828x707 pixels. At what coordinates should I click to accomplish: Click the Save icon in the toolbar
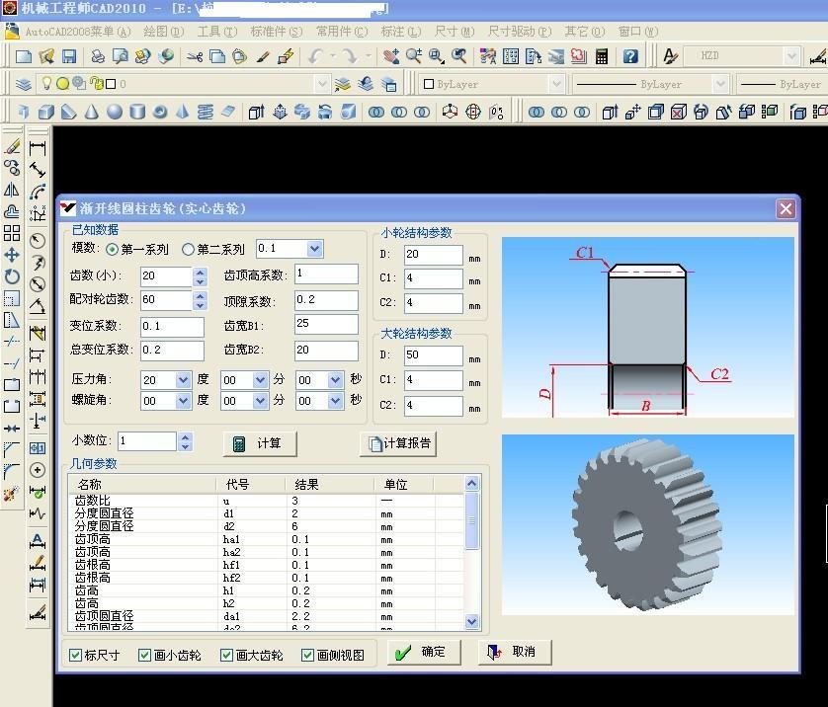(x=69, y=57)
